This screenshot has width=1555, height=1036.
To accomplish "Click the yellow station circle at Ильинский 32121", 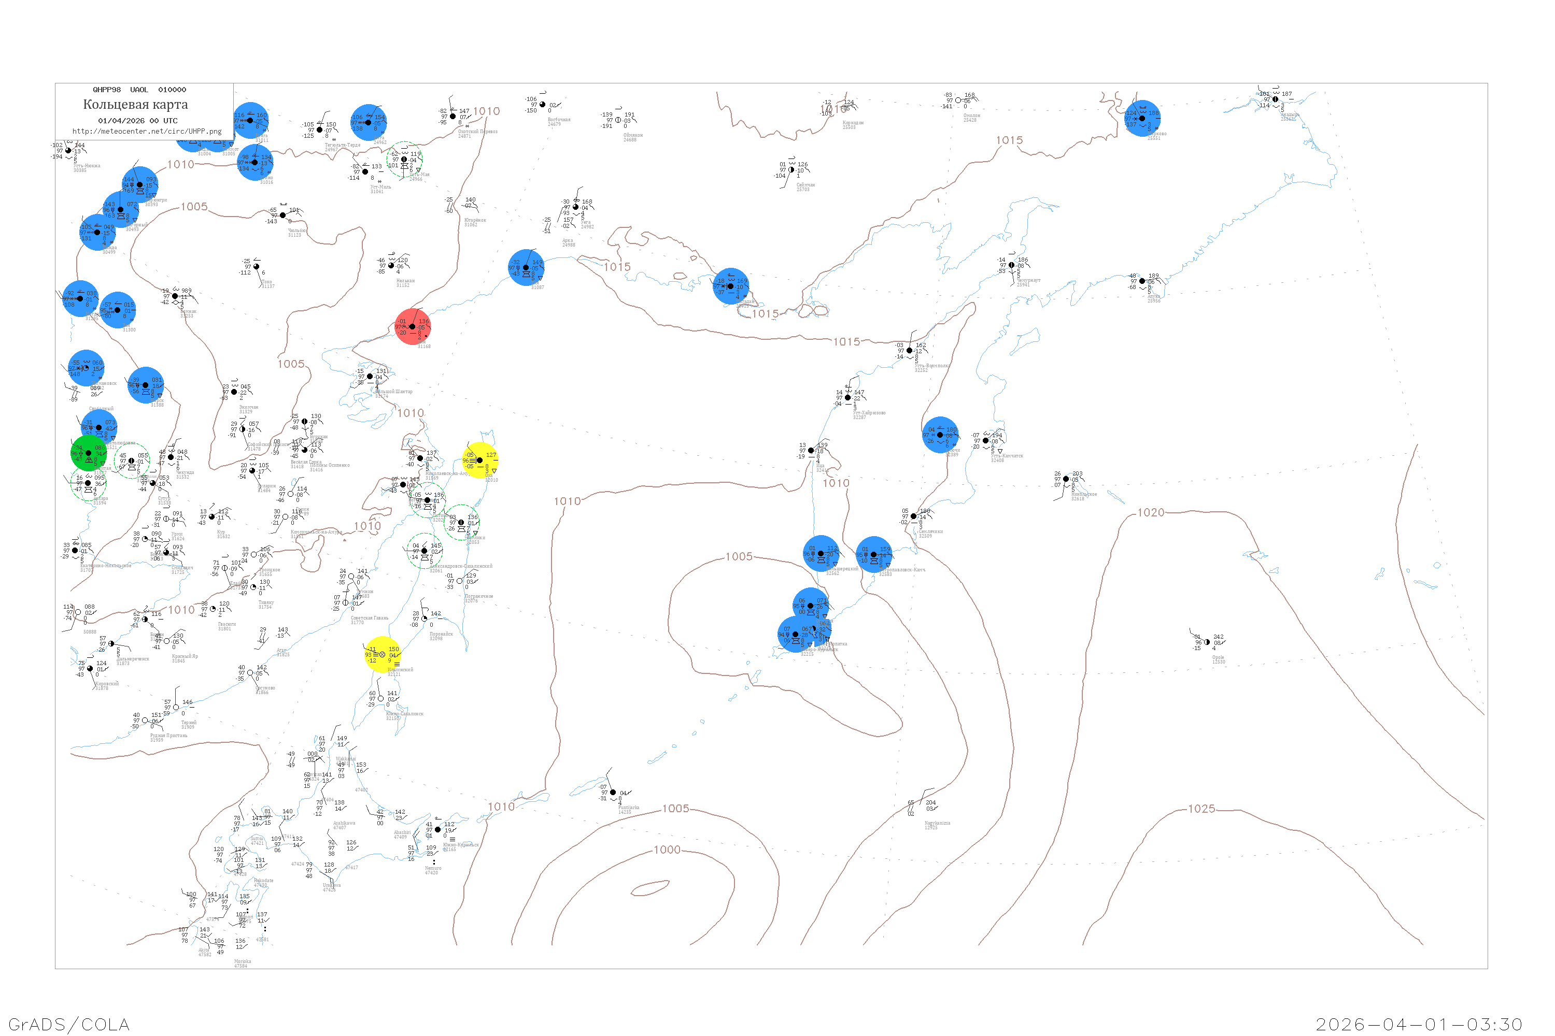I will point(383,655).
